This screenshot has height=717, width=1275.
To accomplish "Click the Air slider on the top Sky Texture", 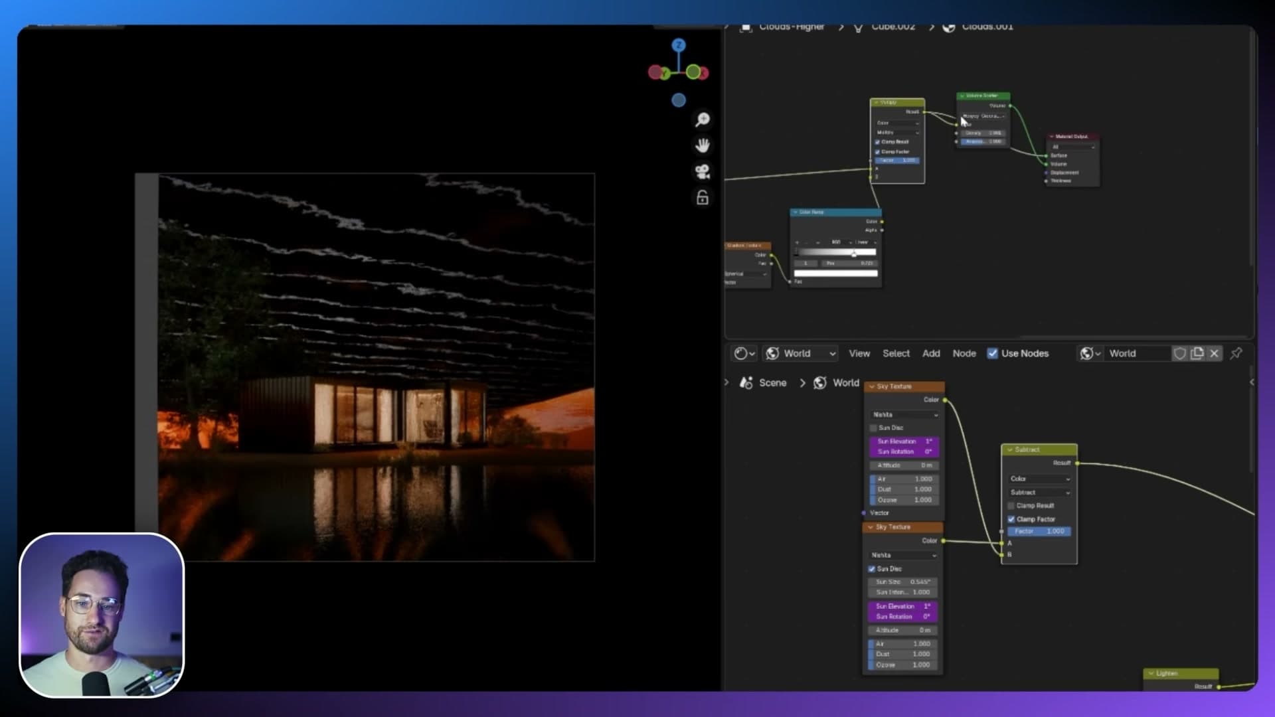I will [x=904, y=479].
